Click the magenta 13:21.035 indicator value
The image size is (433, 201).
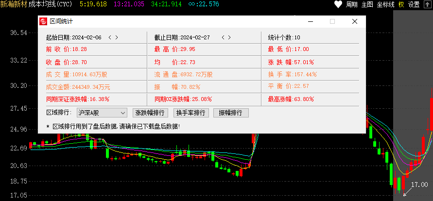[x=129, y=4]
